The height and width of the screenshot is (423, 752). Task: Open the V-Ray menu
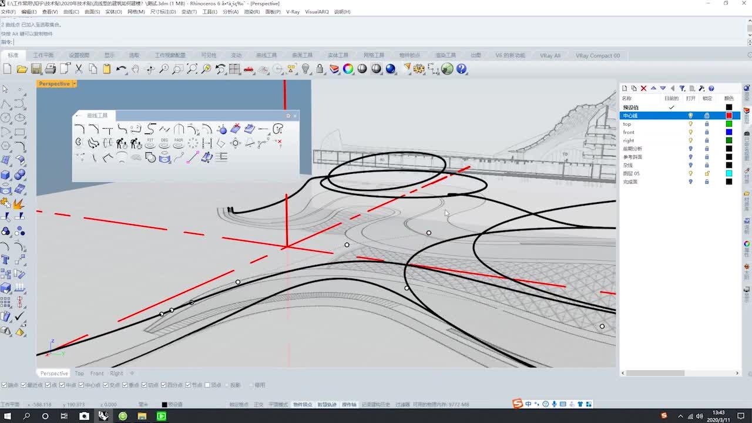coord(293,12)
